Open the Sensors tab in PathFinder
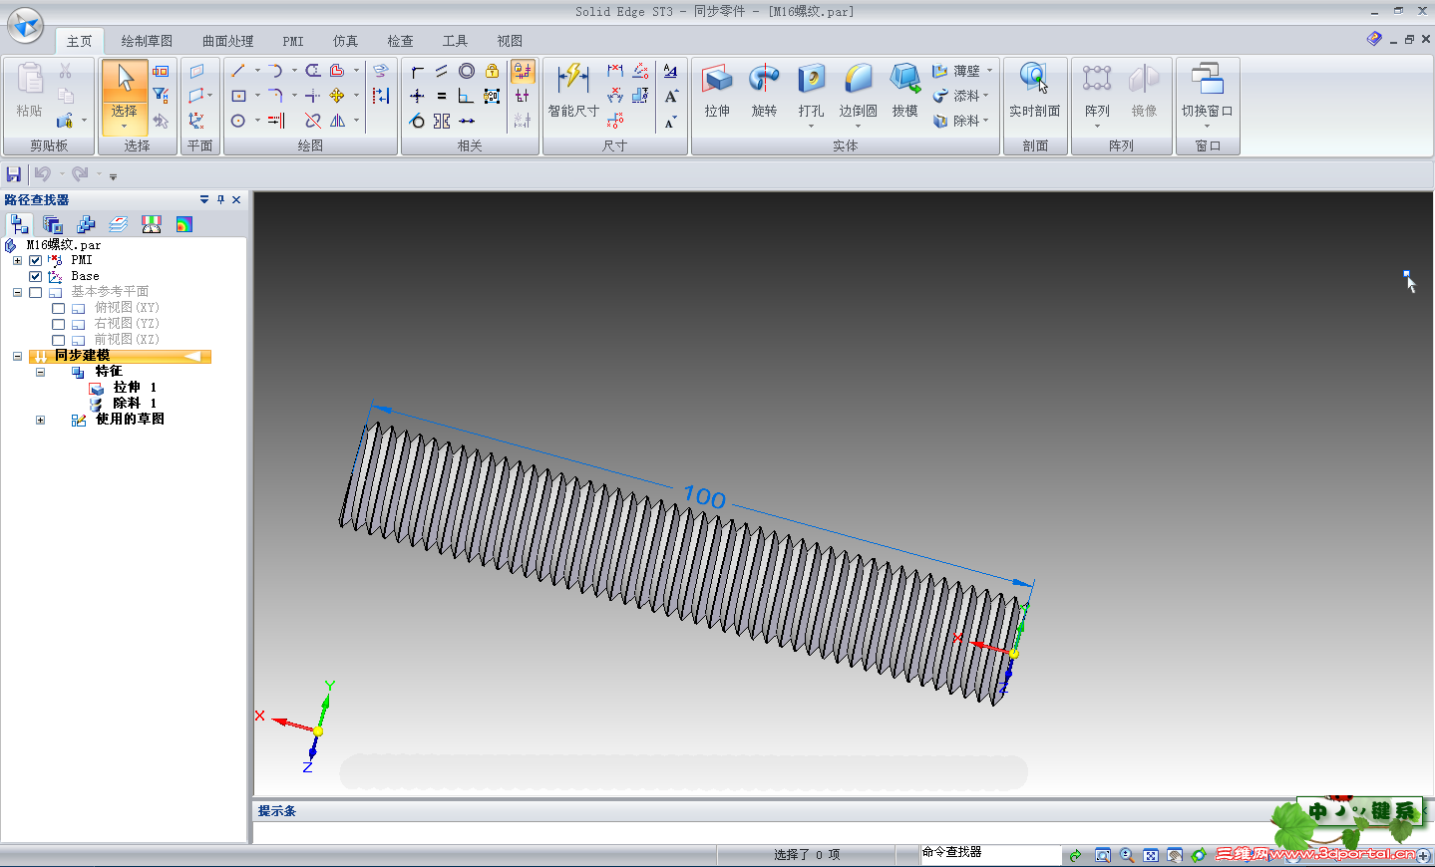The image size is (1435, 867). (x=152, y=224)
